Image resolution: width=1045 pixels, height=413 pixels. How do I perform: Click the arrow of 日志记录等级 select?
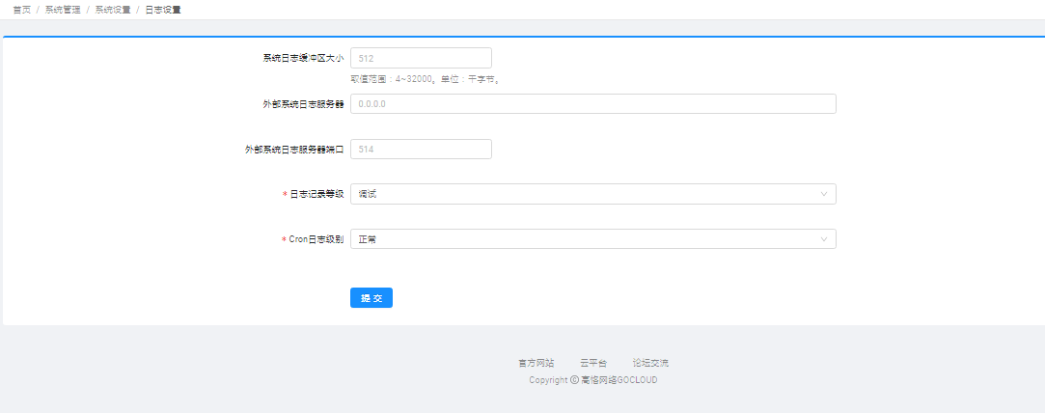824,194
